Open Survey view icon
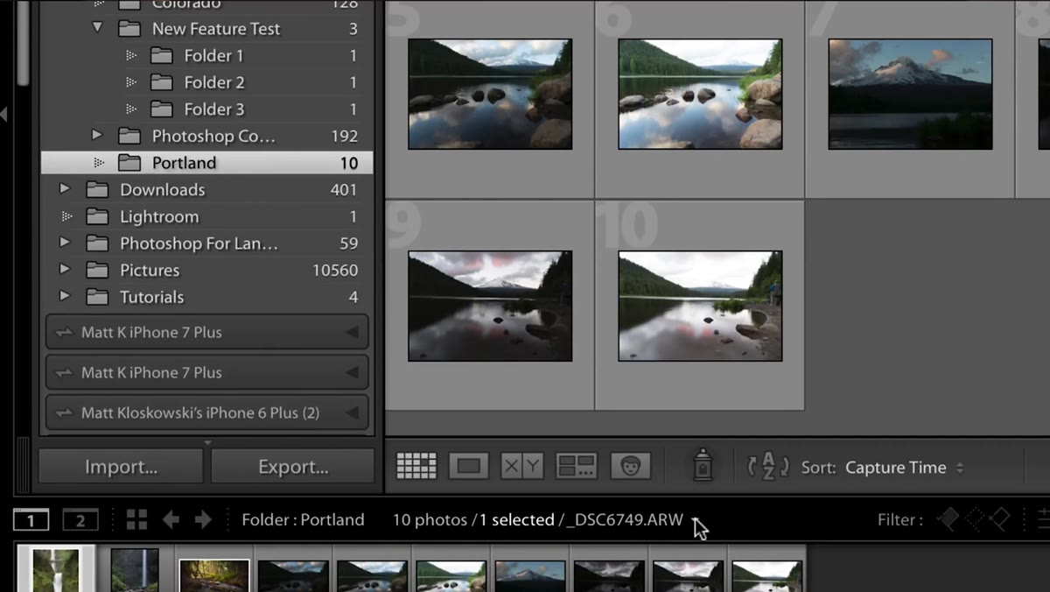Viewport: 1050px width, 592px height. click(577, 466)
